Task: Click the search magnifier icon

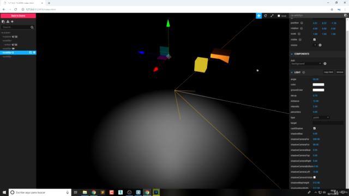Action: coord(32,27)
